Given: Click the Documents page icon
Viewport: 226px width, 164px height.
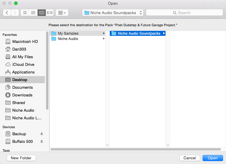Looking at the screenshot, I should click(8, 87).
